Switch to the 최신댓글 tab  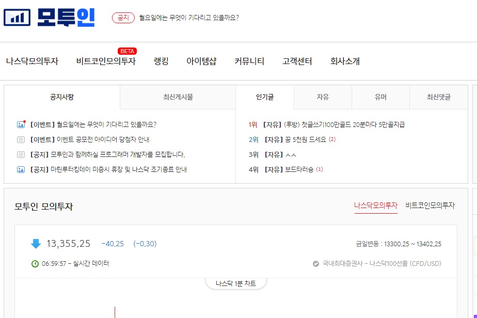pos(439,97)
